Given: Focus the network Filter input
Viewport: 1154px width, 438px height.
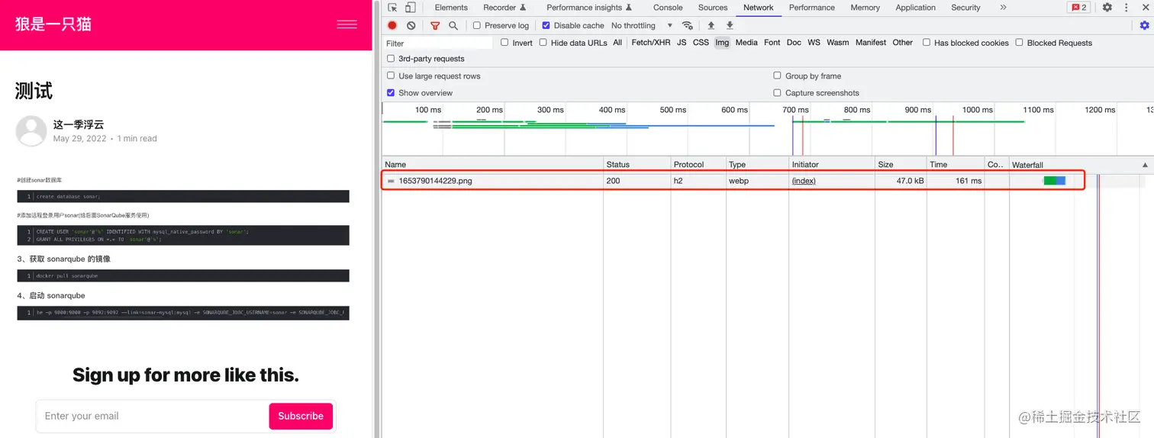Looking at the screenshot, I should tap(438, 43).
